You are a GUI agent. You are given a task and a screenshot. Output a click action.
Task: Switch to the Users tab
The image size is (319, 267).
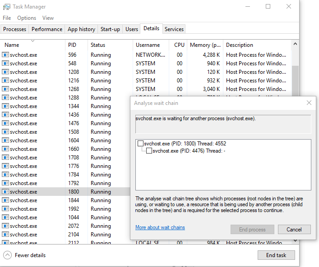[132, 29]
